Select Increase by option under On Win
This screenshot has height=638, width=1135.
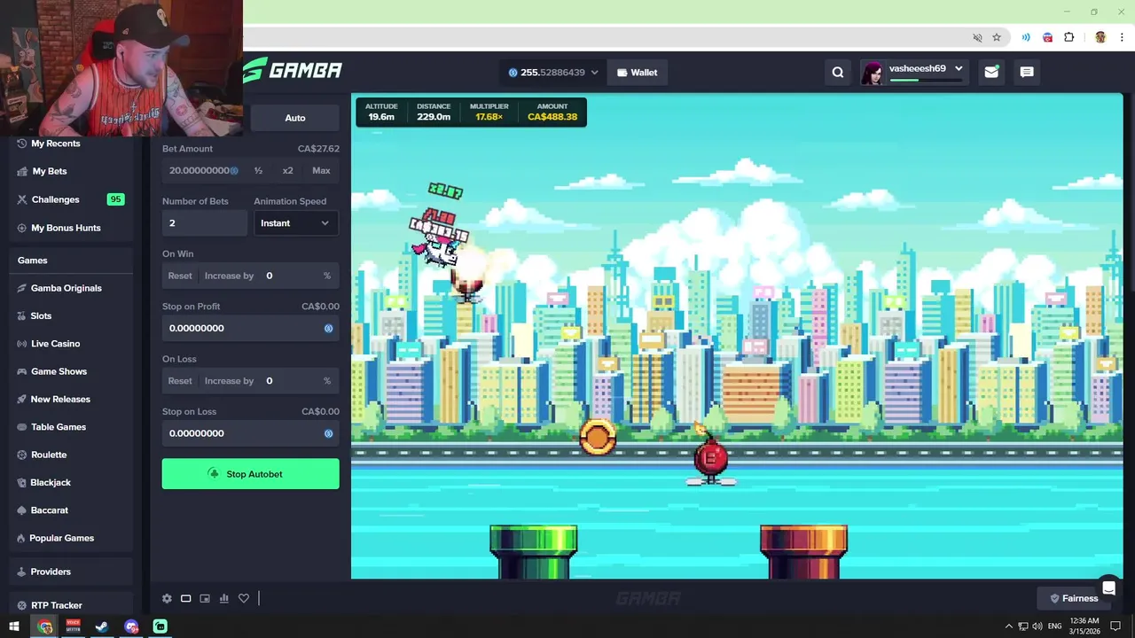click(229, 276)
